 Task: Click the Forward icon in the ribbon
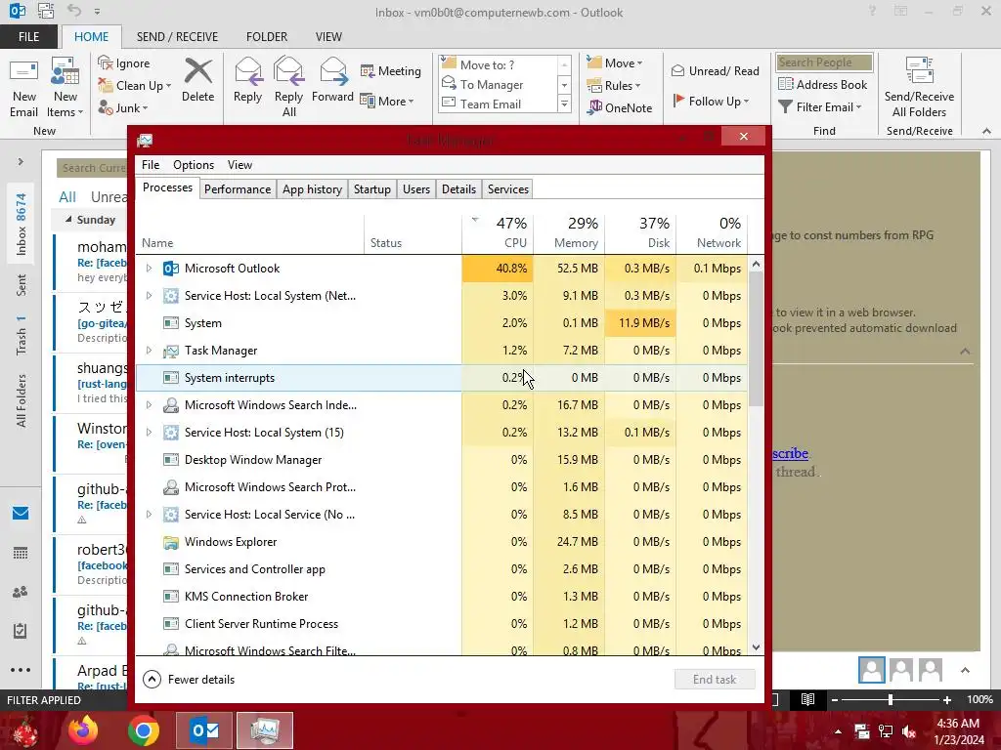[332, 70]
